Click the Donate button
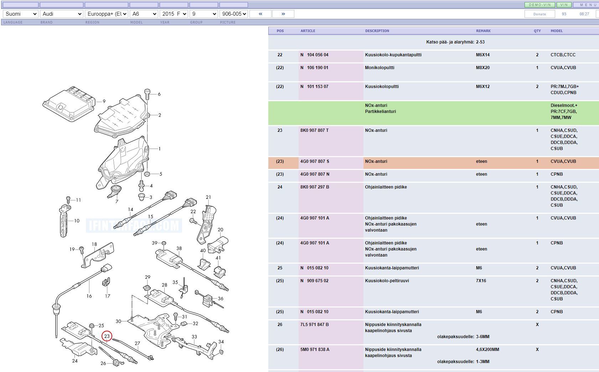This screenshot has height=372, width=599. [539, 14]
